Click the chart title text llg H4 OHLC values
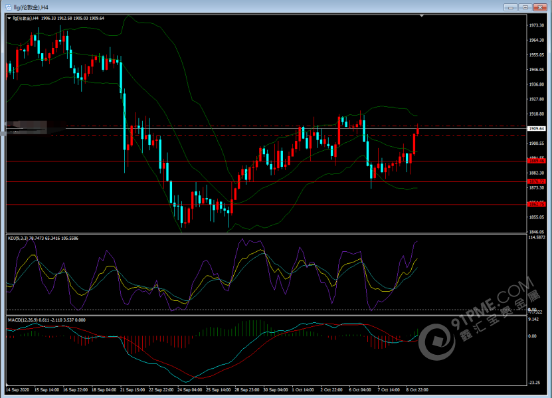552x398 pixels. pyautogui.click(x=58, y=19)
